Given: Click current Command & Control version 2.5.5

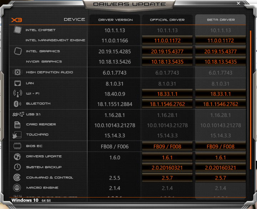Looking at the screenshot, I should pyautogui.click(x=115, y=178).
